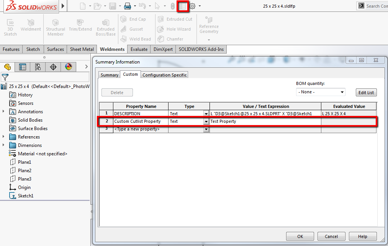388x246 pixels.
Task: Click OK in Summary Information dialog
Action: (x=300, y=236)
